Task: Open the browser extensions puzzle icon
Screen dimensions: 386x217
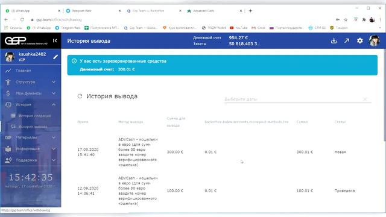Action: click(x=364, y=20)
